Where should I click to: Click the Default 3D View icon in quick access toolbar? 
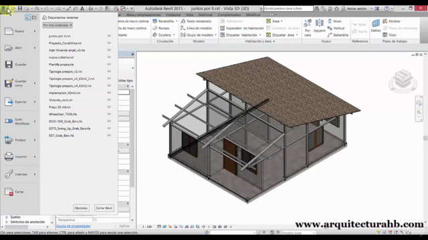coord(91,9)
